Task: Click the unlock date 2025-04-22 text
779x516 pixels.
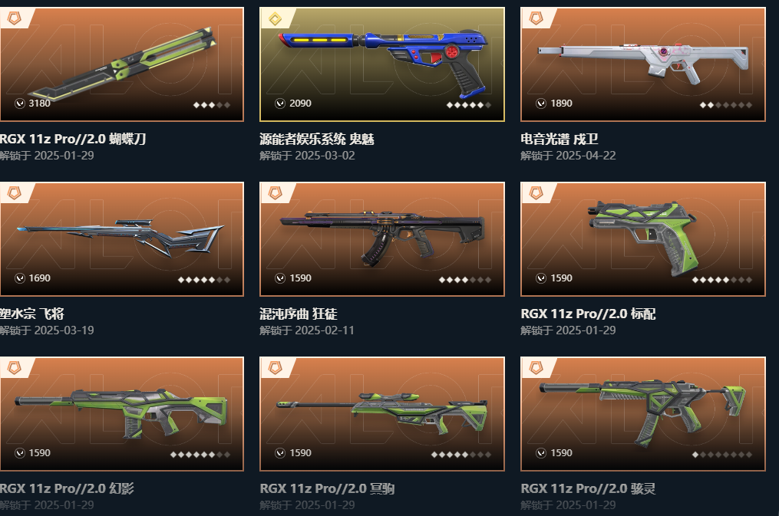Action: point(586,156)
